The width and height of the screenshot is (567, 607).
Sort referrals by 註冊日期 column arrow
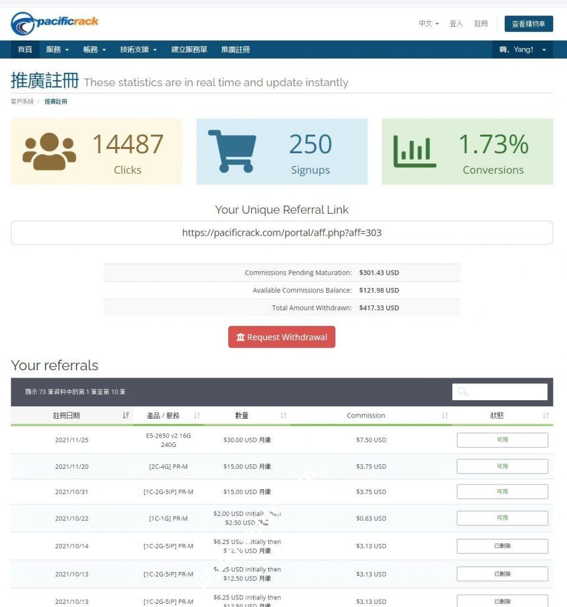coord(125,416)
